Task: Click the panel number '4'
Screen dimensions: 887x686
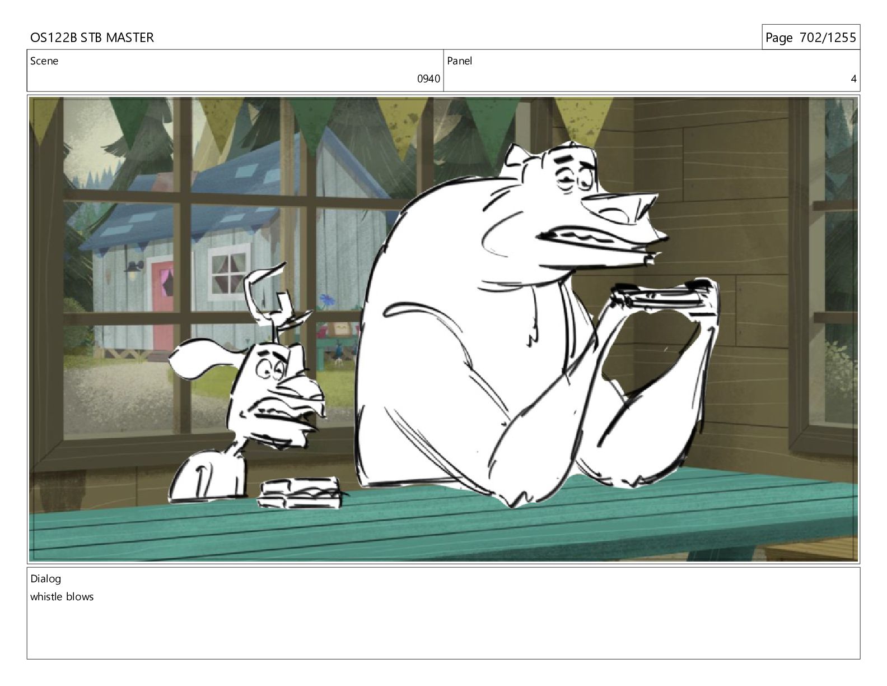Action: [853, 79]
